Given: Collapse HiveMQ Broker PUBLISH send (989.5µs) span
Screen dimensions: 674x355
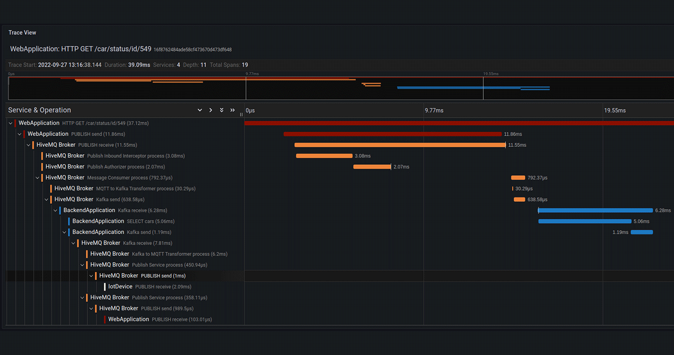Looking at the screenshot, I should coord(91,308).
